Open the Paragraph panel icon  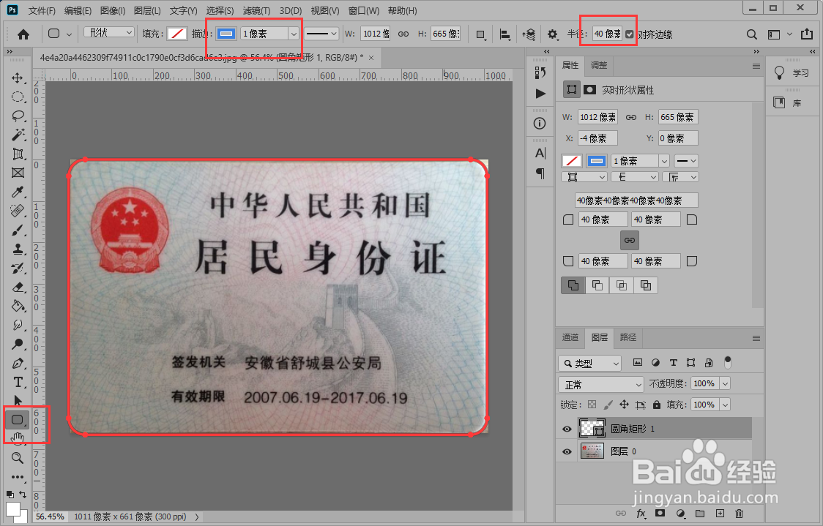[x=540, y=173]
